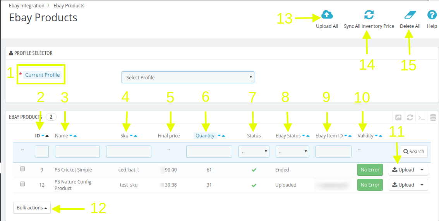Open the Select Profile dropdown

click(188, 77)
